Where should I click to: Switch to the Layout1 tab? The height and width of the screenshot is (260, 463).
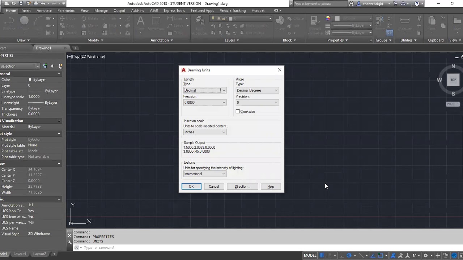(x=20, y=254)
